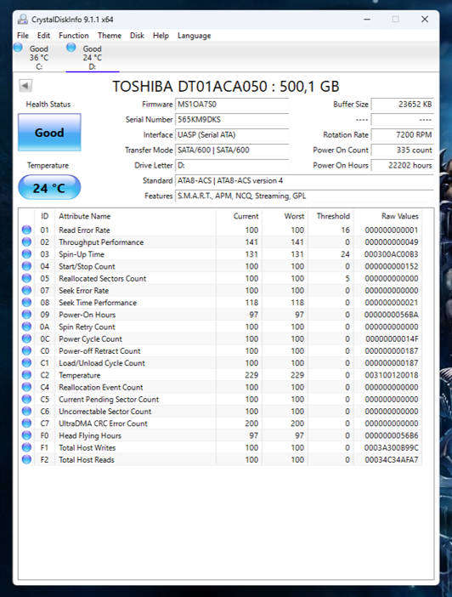Click the Features field S.M.A.R.T., APM
This screenshot has width=452, height=597.
[304, 196]
